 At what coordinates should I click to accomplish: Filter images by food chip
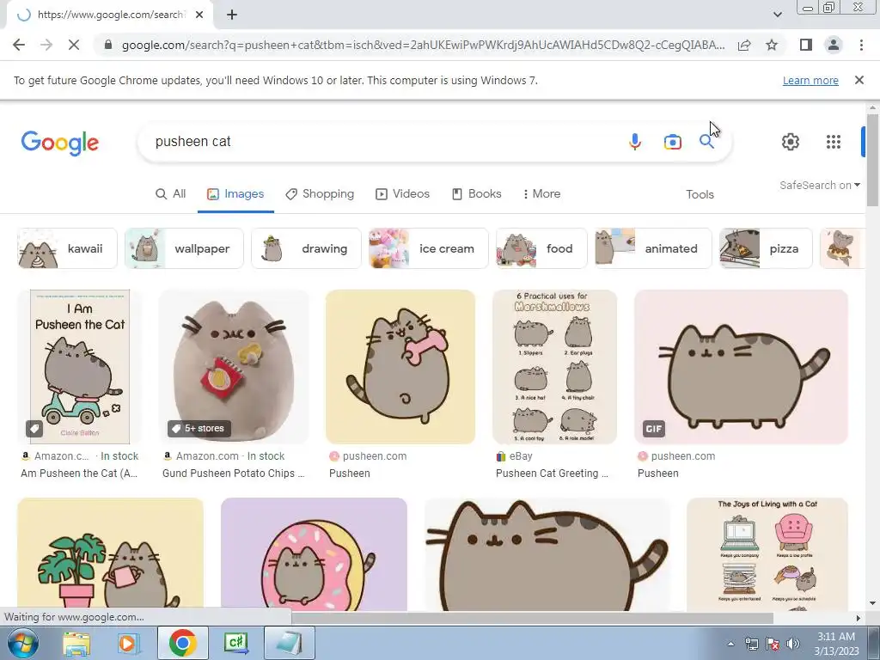pos(541,248)
